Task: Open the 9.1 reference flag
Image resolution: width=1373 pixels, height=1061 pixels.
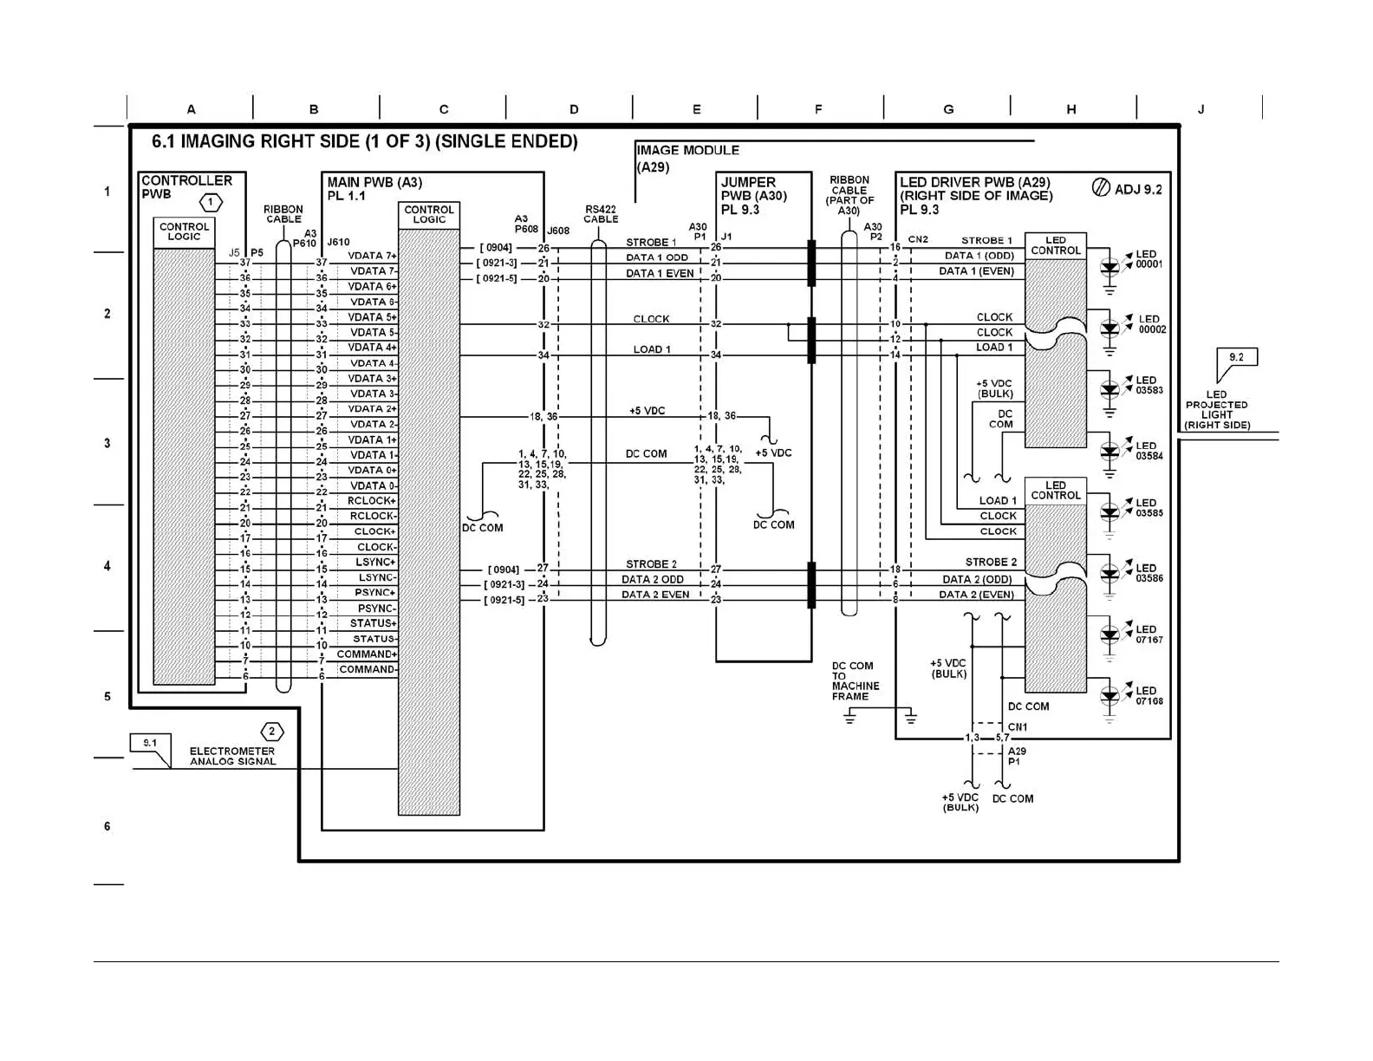Action: (x=151, y=749)
